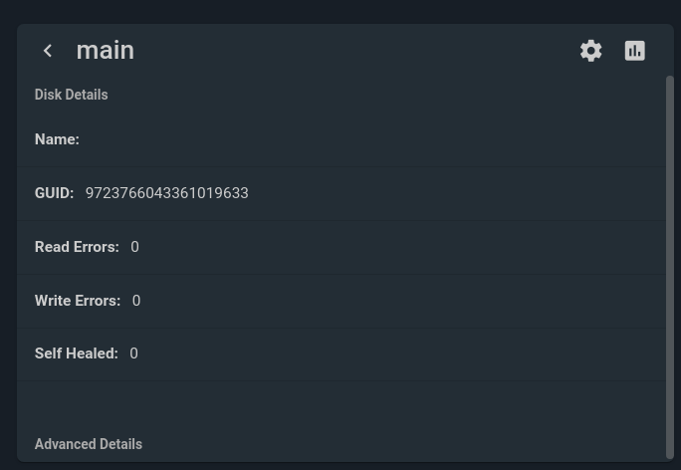This screenshot has width=681, height=470.
Task: Open disk settings with the gear icon
Action: tap(591, 51)
